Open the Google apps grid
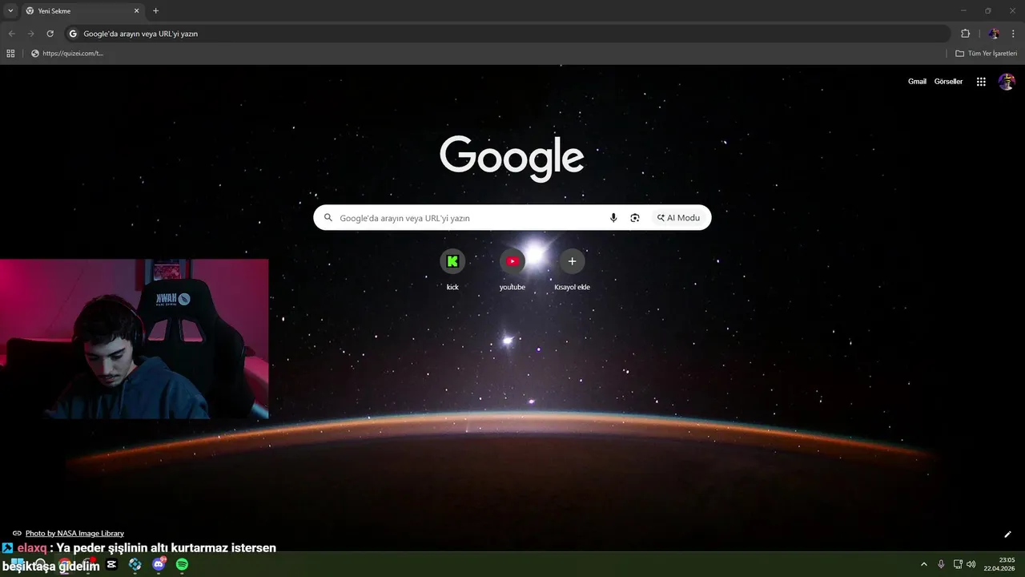This screenshot has width=1025, height=577. pos(981,82)
